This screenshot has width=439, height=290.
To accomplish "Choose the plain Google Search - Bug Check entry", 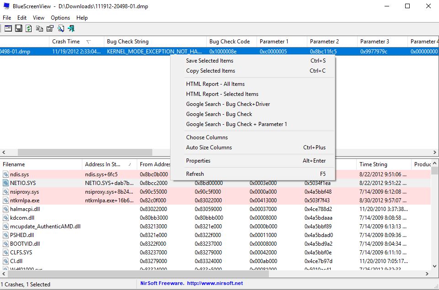I will [x=252, y=114].
